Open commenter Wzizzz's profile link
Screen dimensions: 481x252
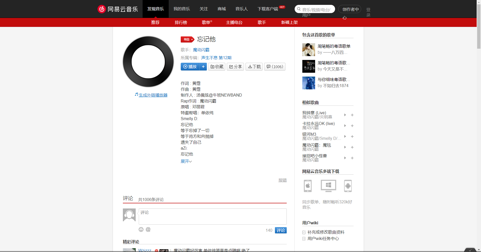coord(145,250)
